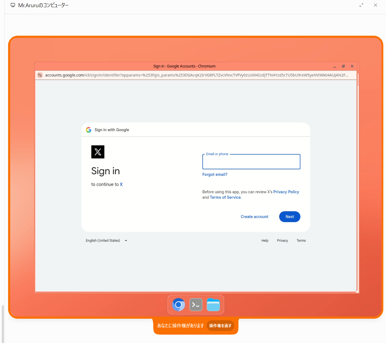Image resolution: width=386 pixels, height=343 pixels.
Task: Close the Chromium sign-in window
Action: pos(352,66)
